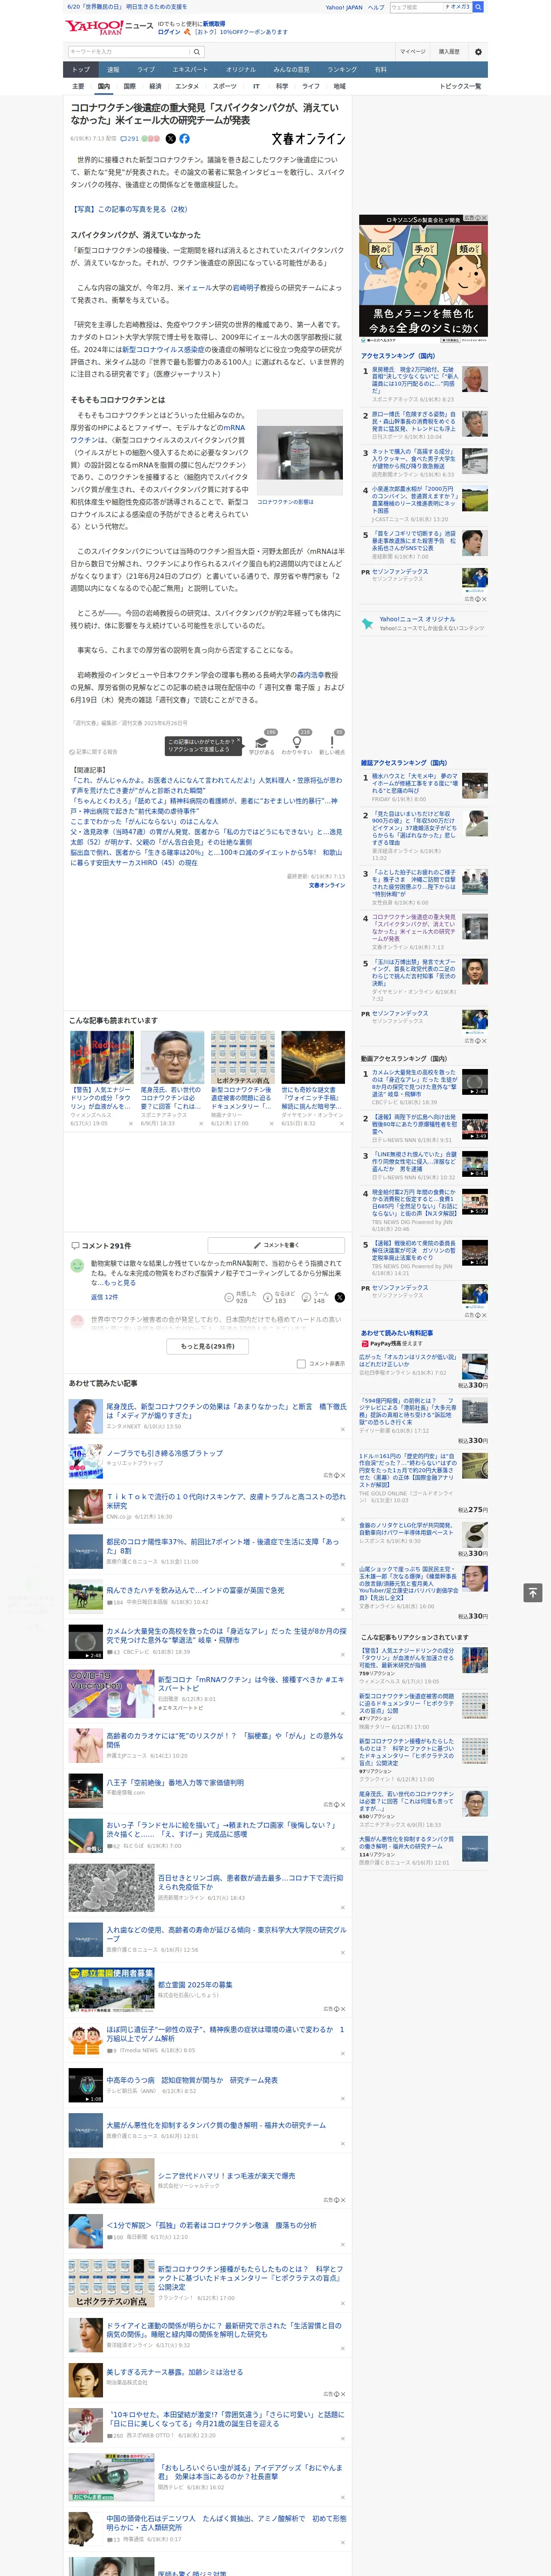The image size is (551, 2576).
Task: Click the keyword search magnifier icon
Action: click(197, 52)
